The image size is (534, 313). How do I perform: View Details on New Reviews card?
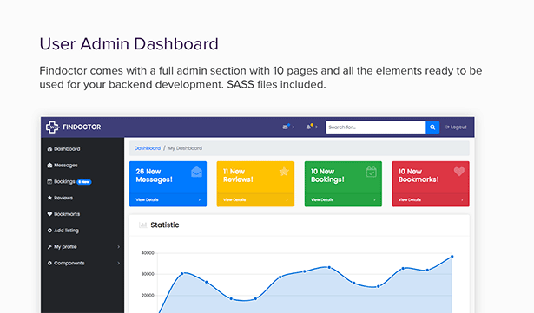point(234,199)
